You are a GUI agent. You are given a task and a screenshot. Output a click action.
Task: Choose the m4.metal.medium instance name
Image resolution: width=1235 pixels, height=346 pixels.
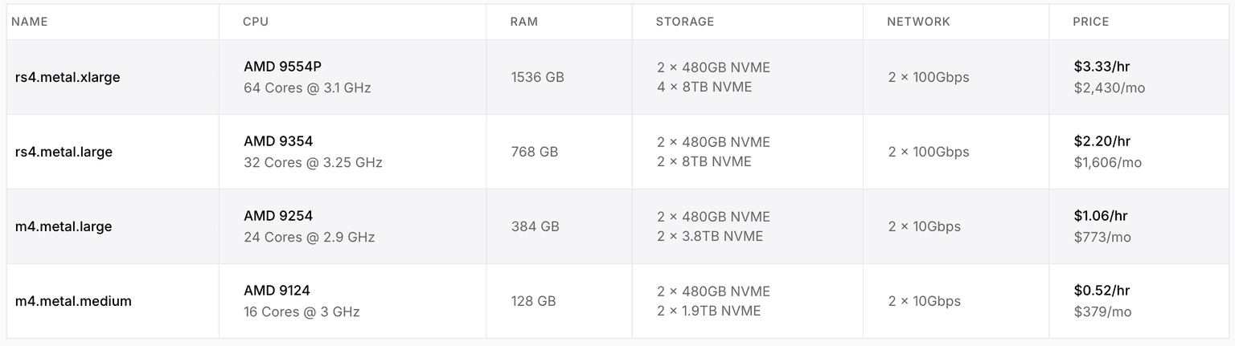(x=73, y=301)
